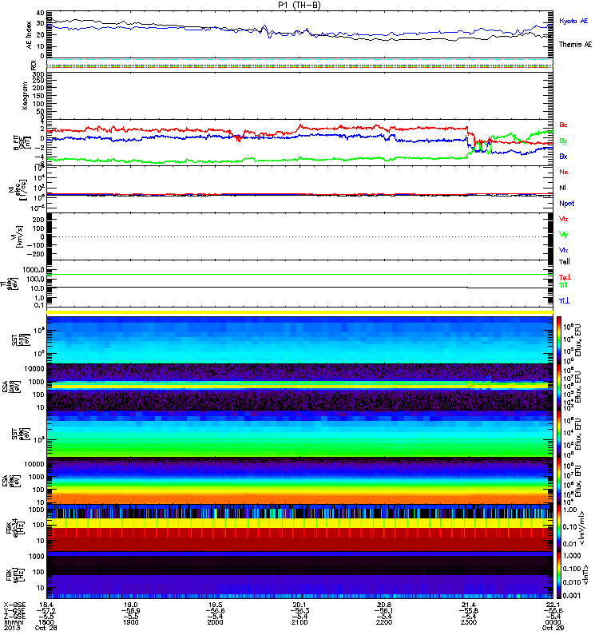Click the red "Ne" density legend label

(563, 172)
